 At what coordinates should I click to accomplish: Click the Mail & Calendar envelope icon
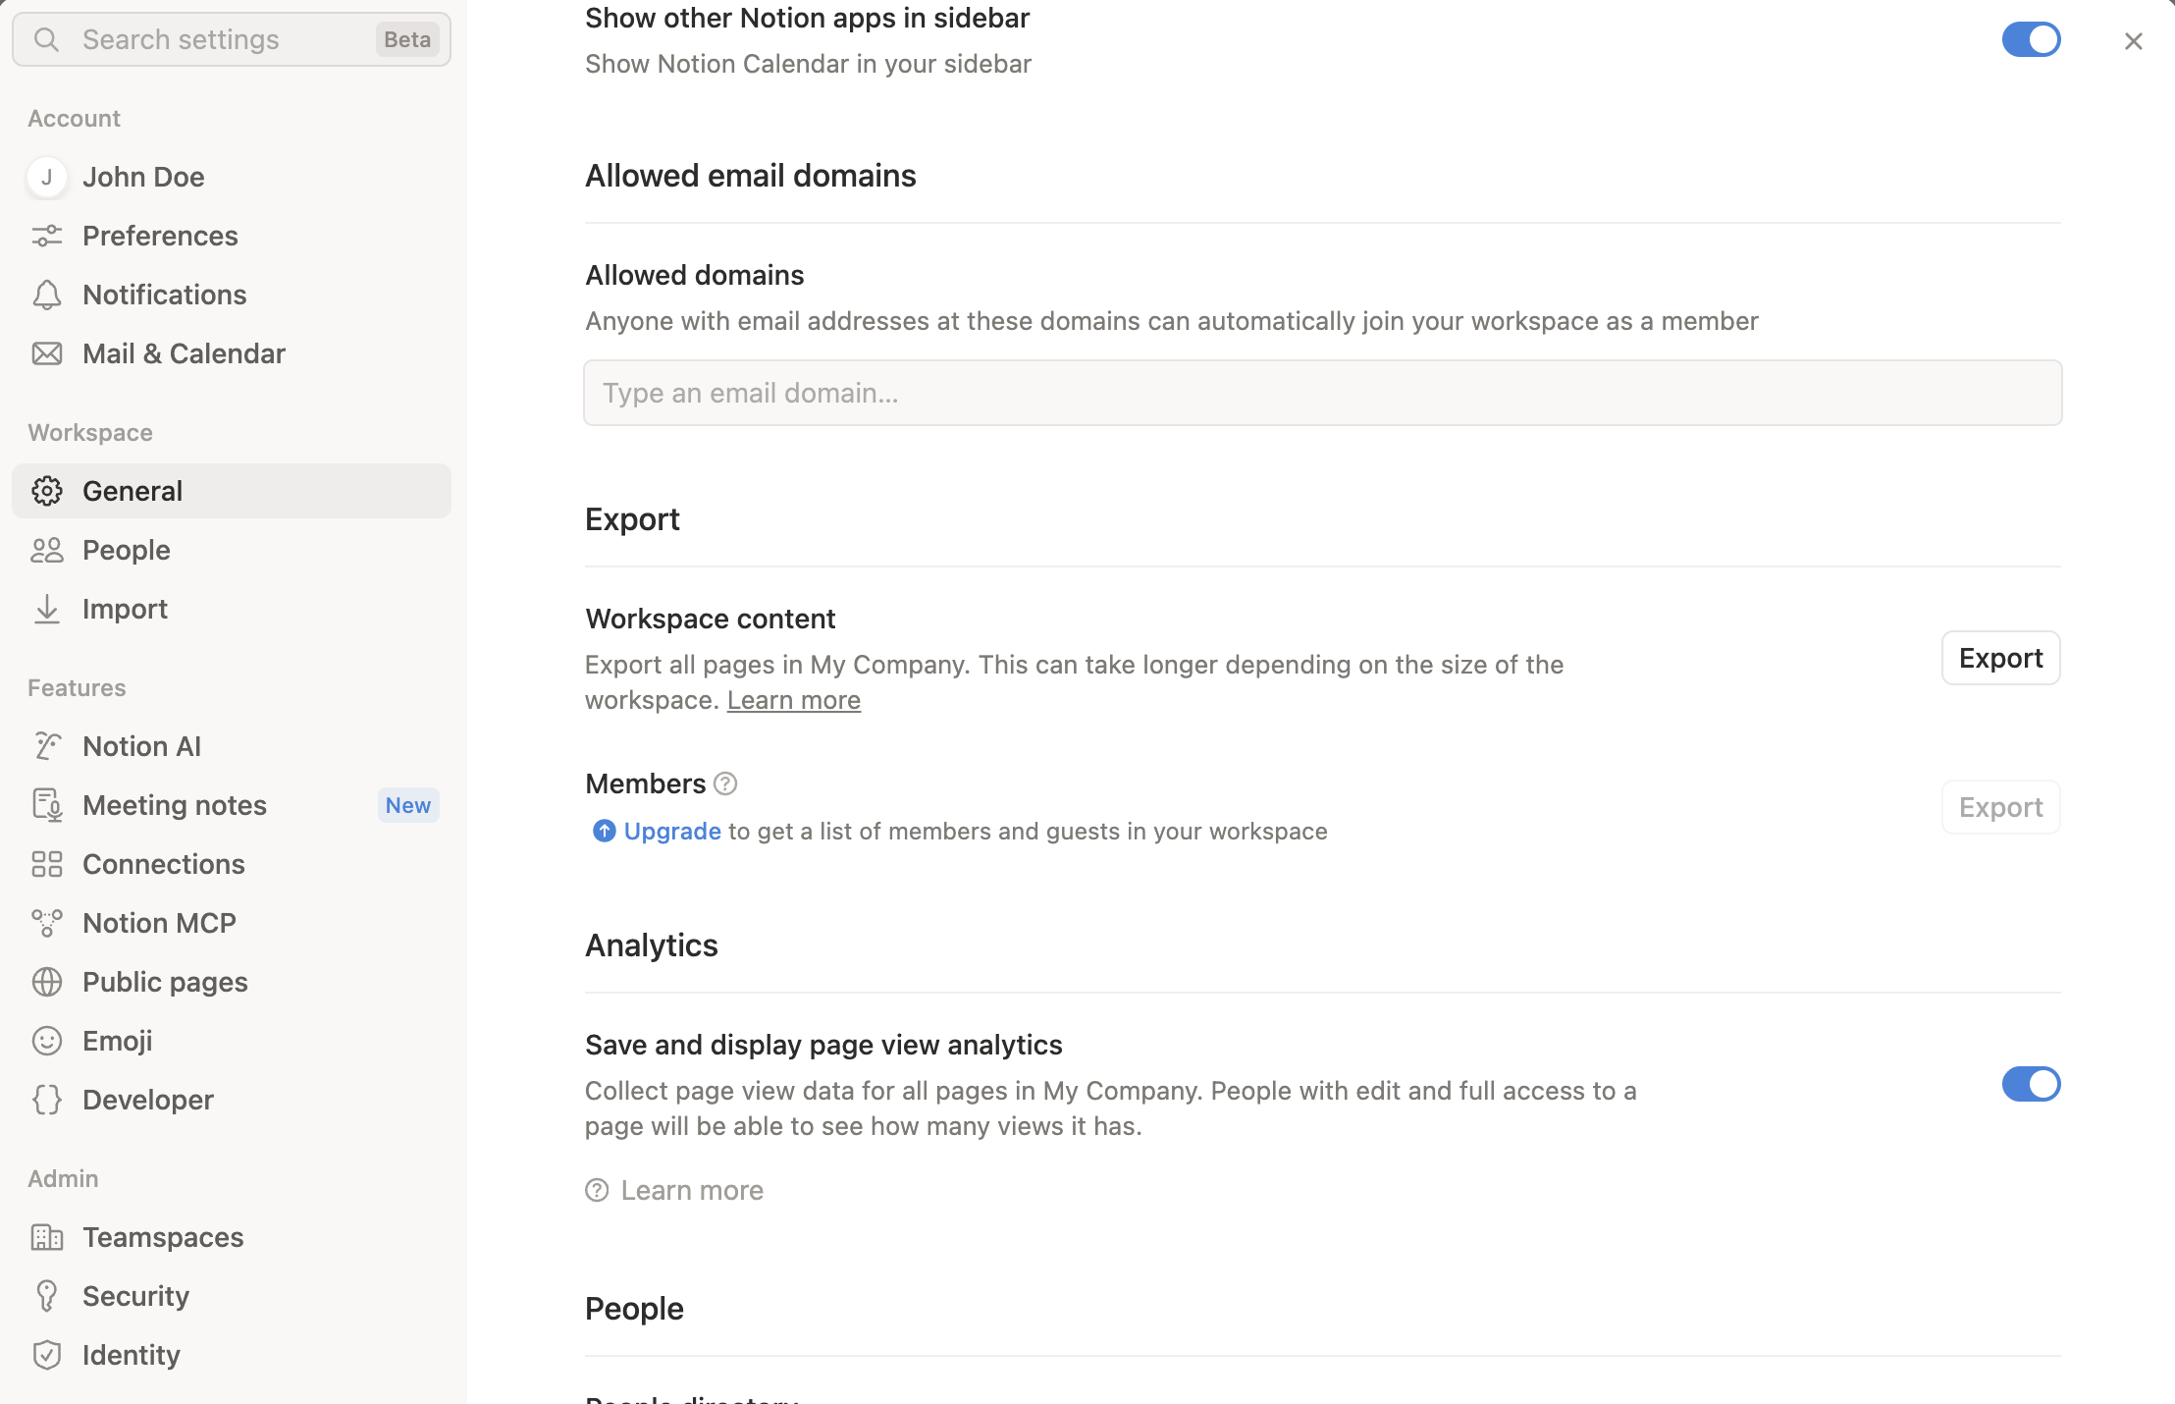click(47, 353)
